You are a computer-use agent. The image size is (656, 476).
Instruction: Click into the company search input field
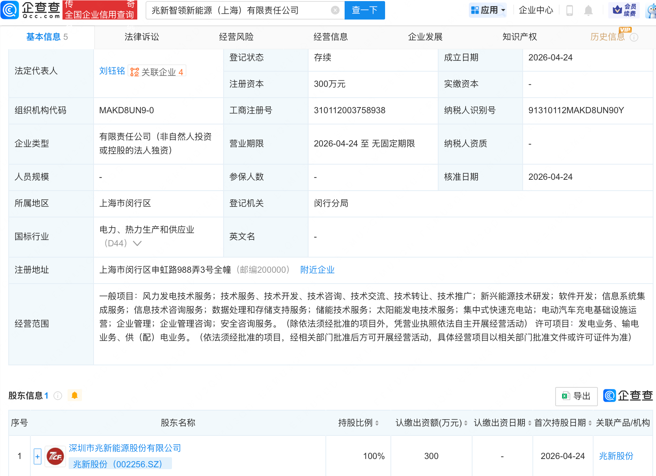(x=238, y=10)
